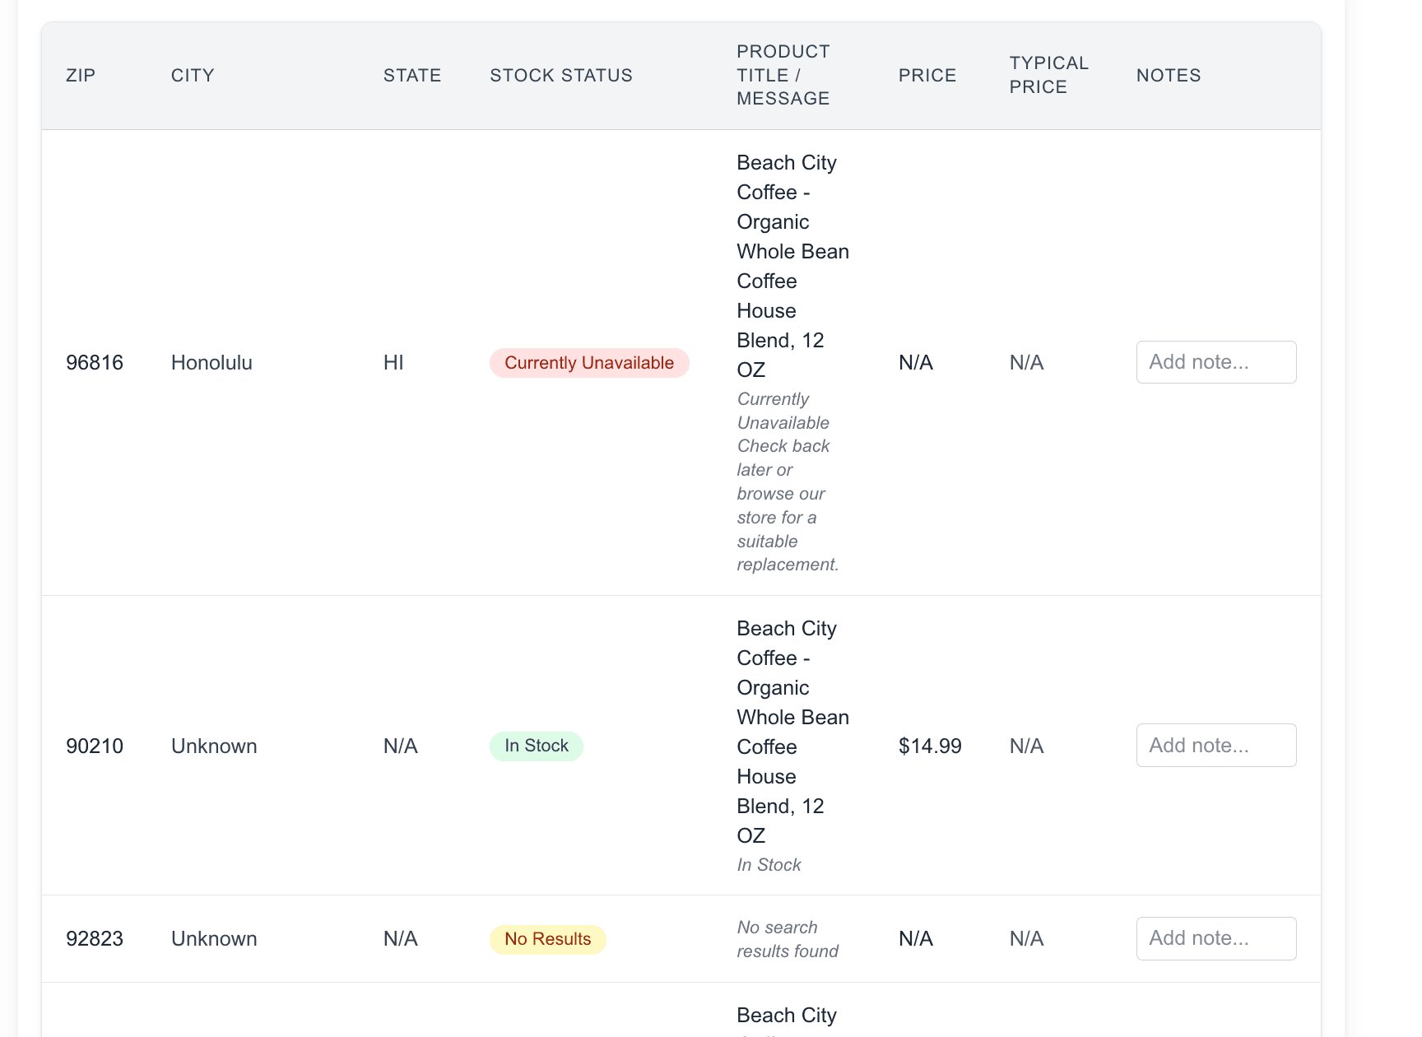Viewport: 1422px width, 1037px height.
Task: Click the italic 'In Stock' message under product title
Action: click(x=769, y=865)
